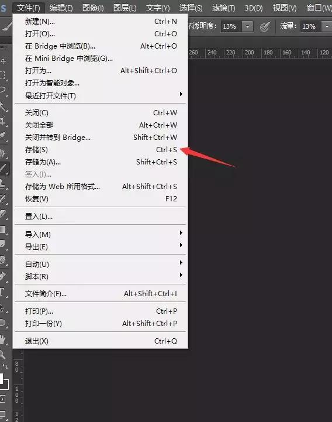This screenshot has height=422, width=332.
Task: Select the Lasso tool
Action: click(4, 90)
